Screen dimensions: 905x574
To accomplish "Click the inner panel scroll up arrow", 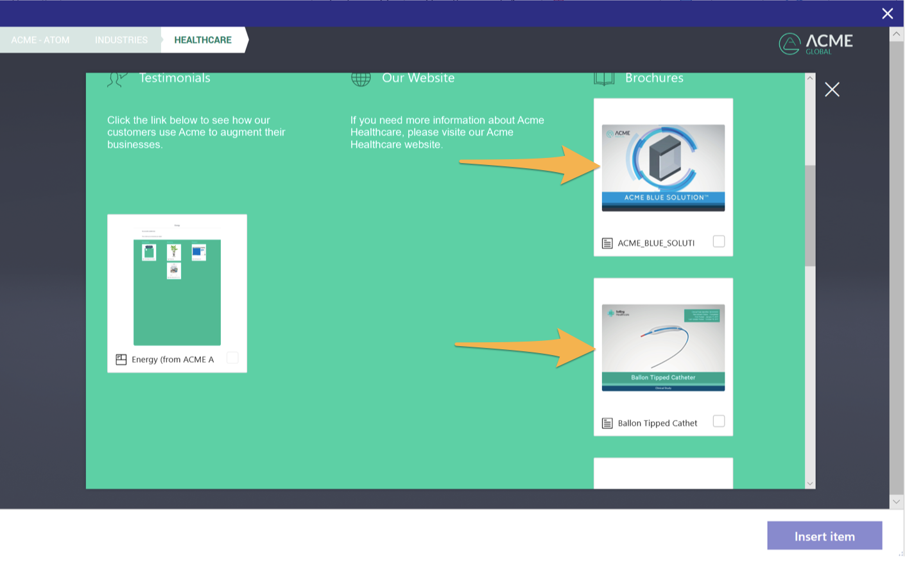I will [x=810, y=78].
